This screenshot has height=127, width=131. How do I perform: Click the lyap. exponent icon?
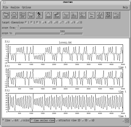[100, 15]
